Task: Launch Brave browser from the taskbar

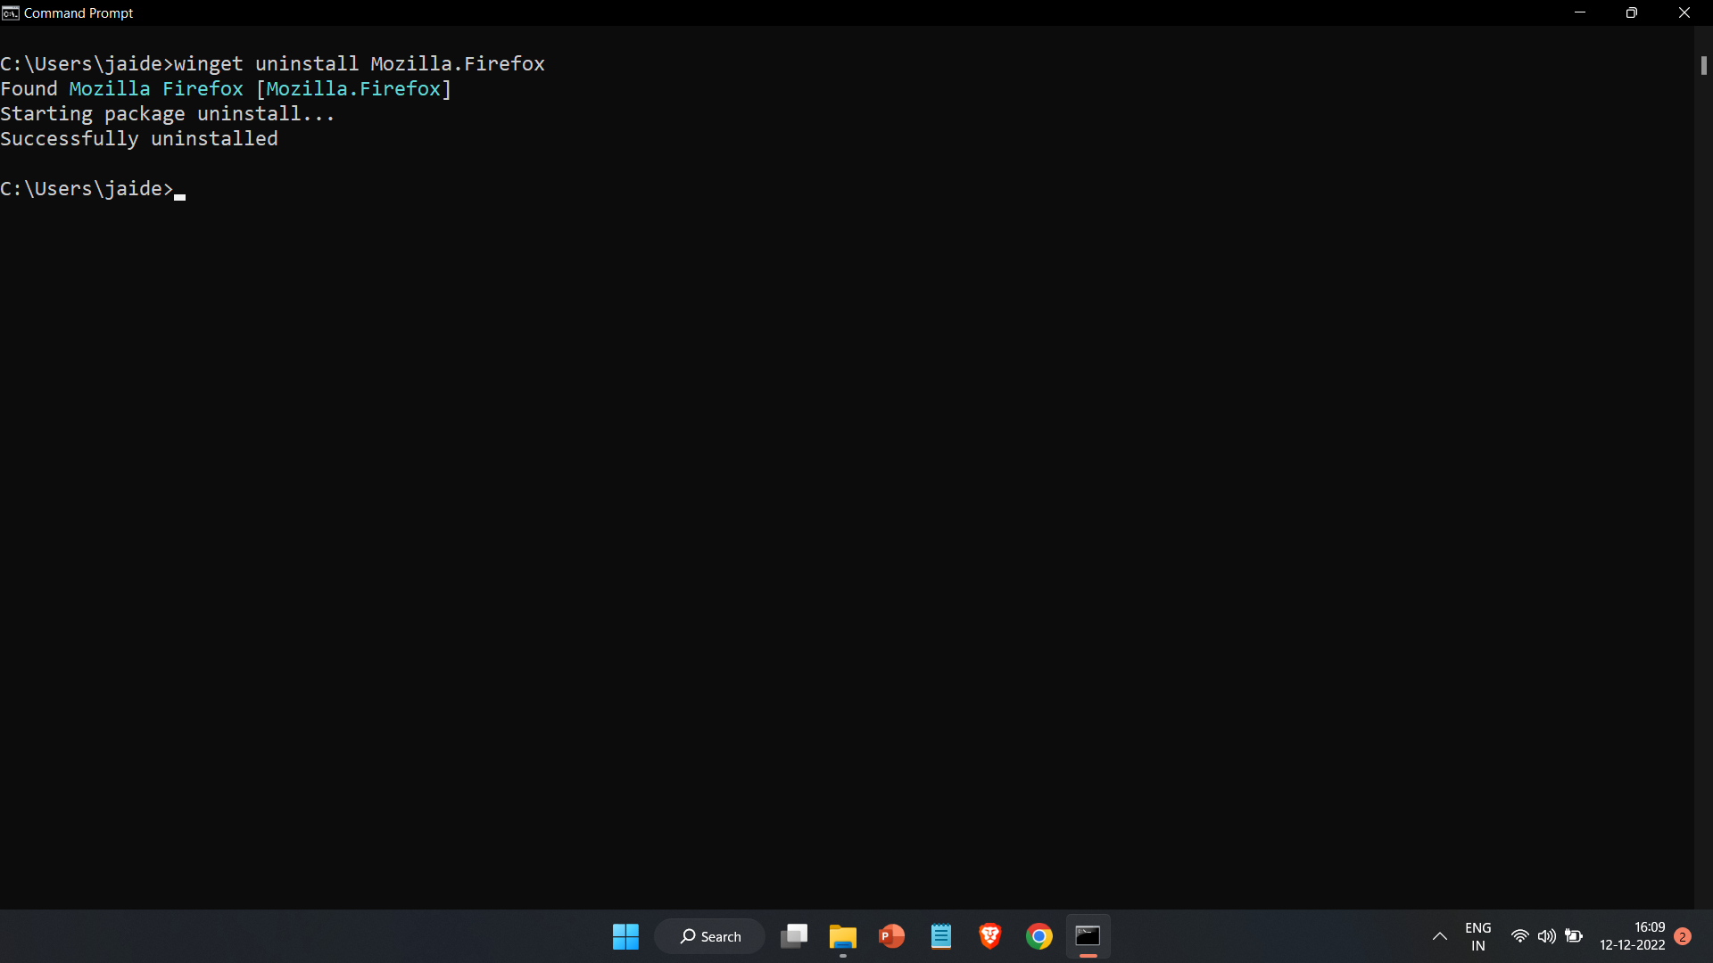Action: [x=990, y=936]
